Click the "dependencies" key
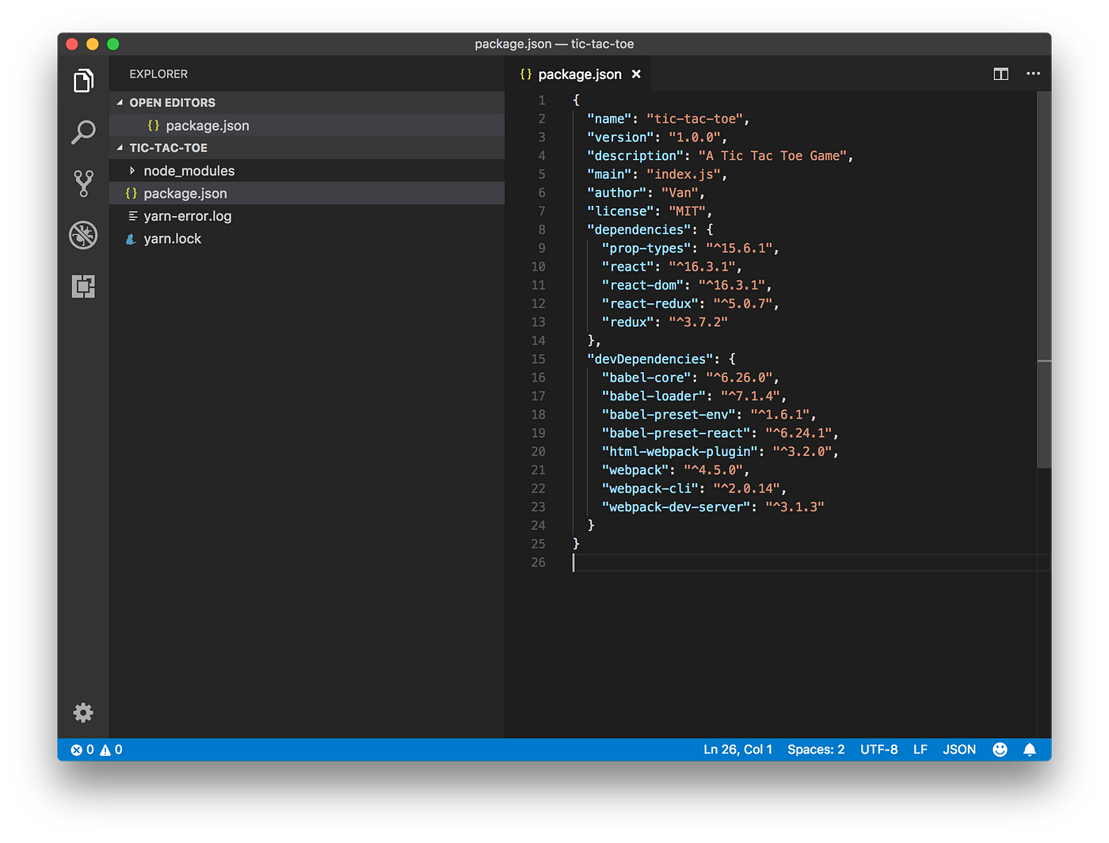This screenshot has height=843, width=1109. coord(639,230)
